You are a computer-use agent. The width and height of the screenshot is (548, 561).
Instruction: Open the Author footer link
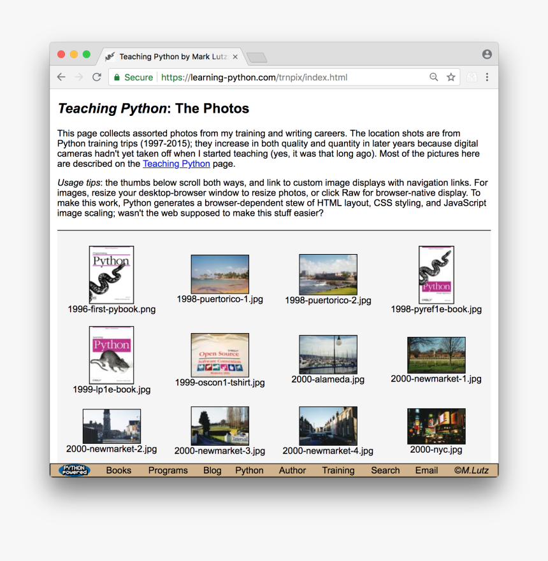pos(292,470)
